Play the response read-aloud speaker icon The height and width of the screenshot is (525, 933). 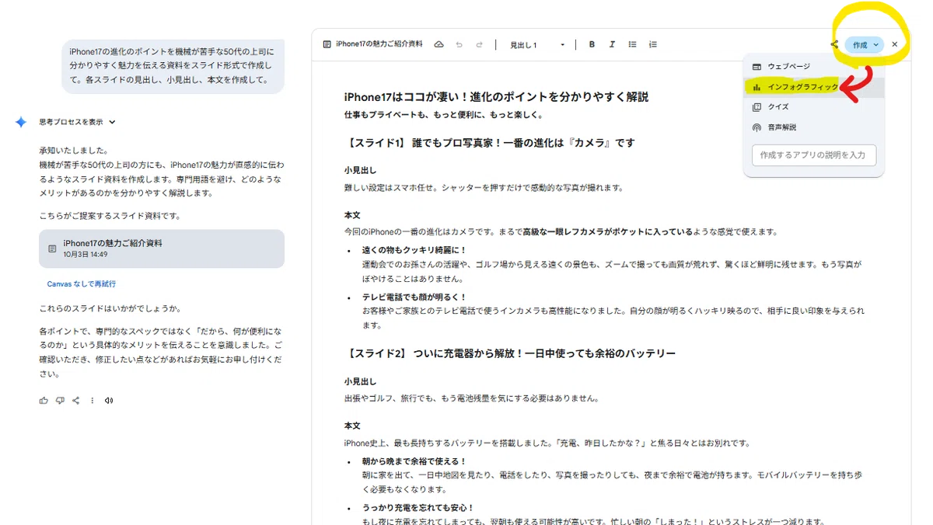point(109,401)
